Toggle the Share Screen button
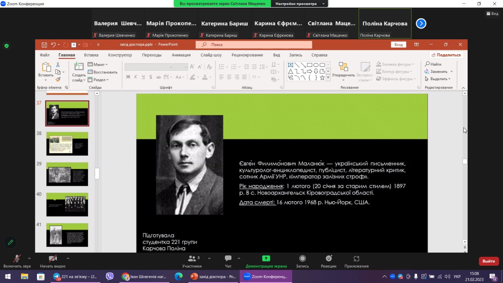The height and width of the screenshot is (283, 503). [x=266, y=259]
